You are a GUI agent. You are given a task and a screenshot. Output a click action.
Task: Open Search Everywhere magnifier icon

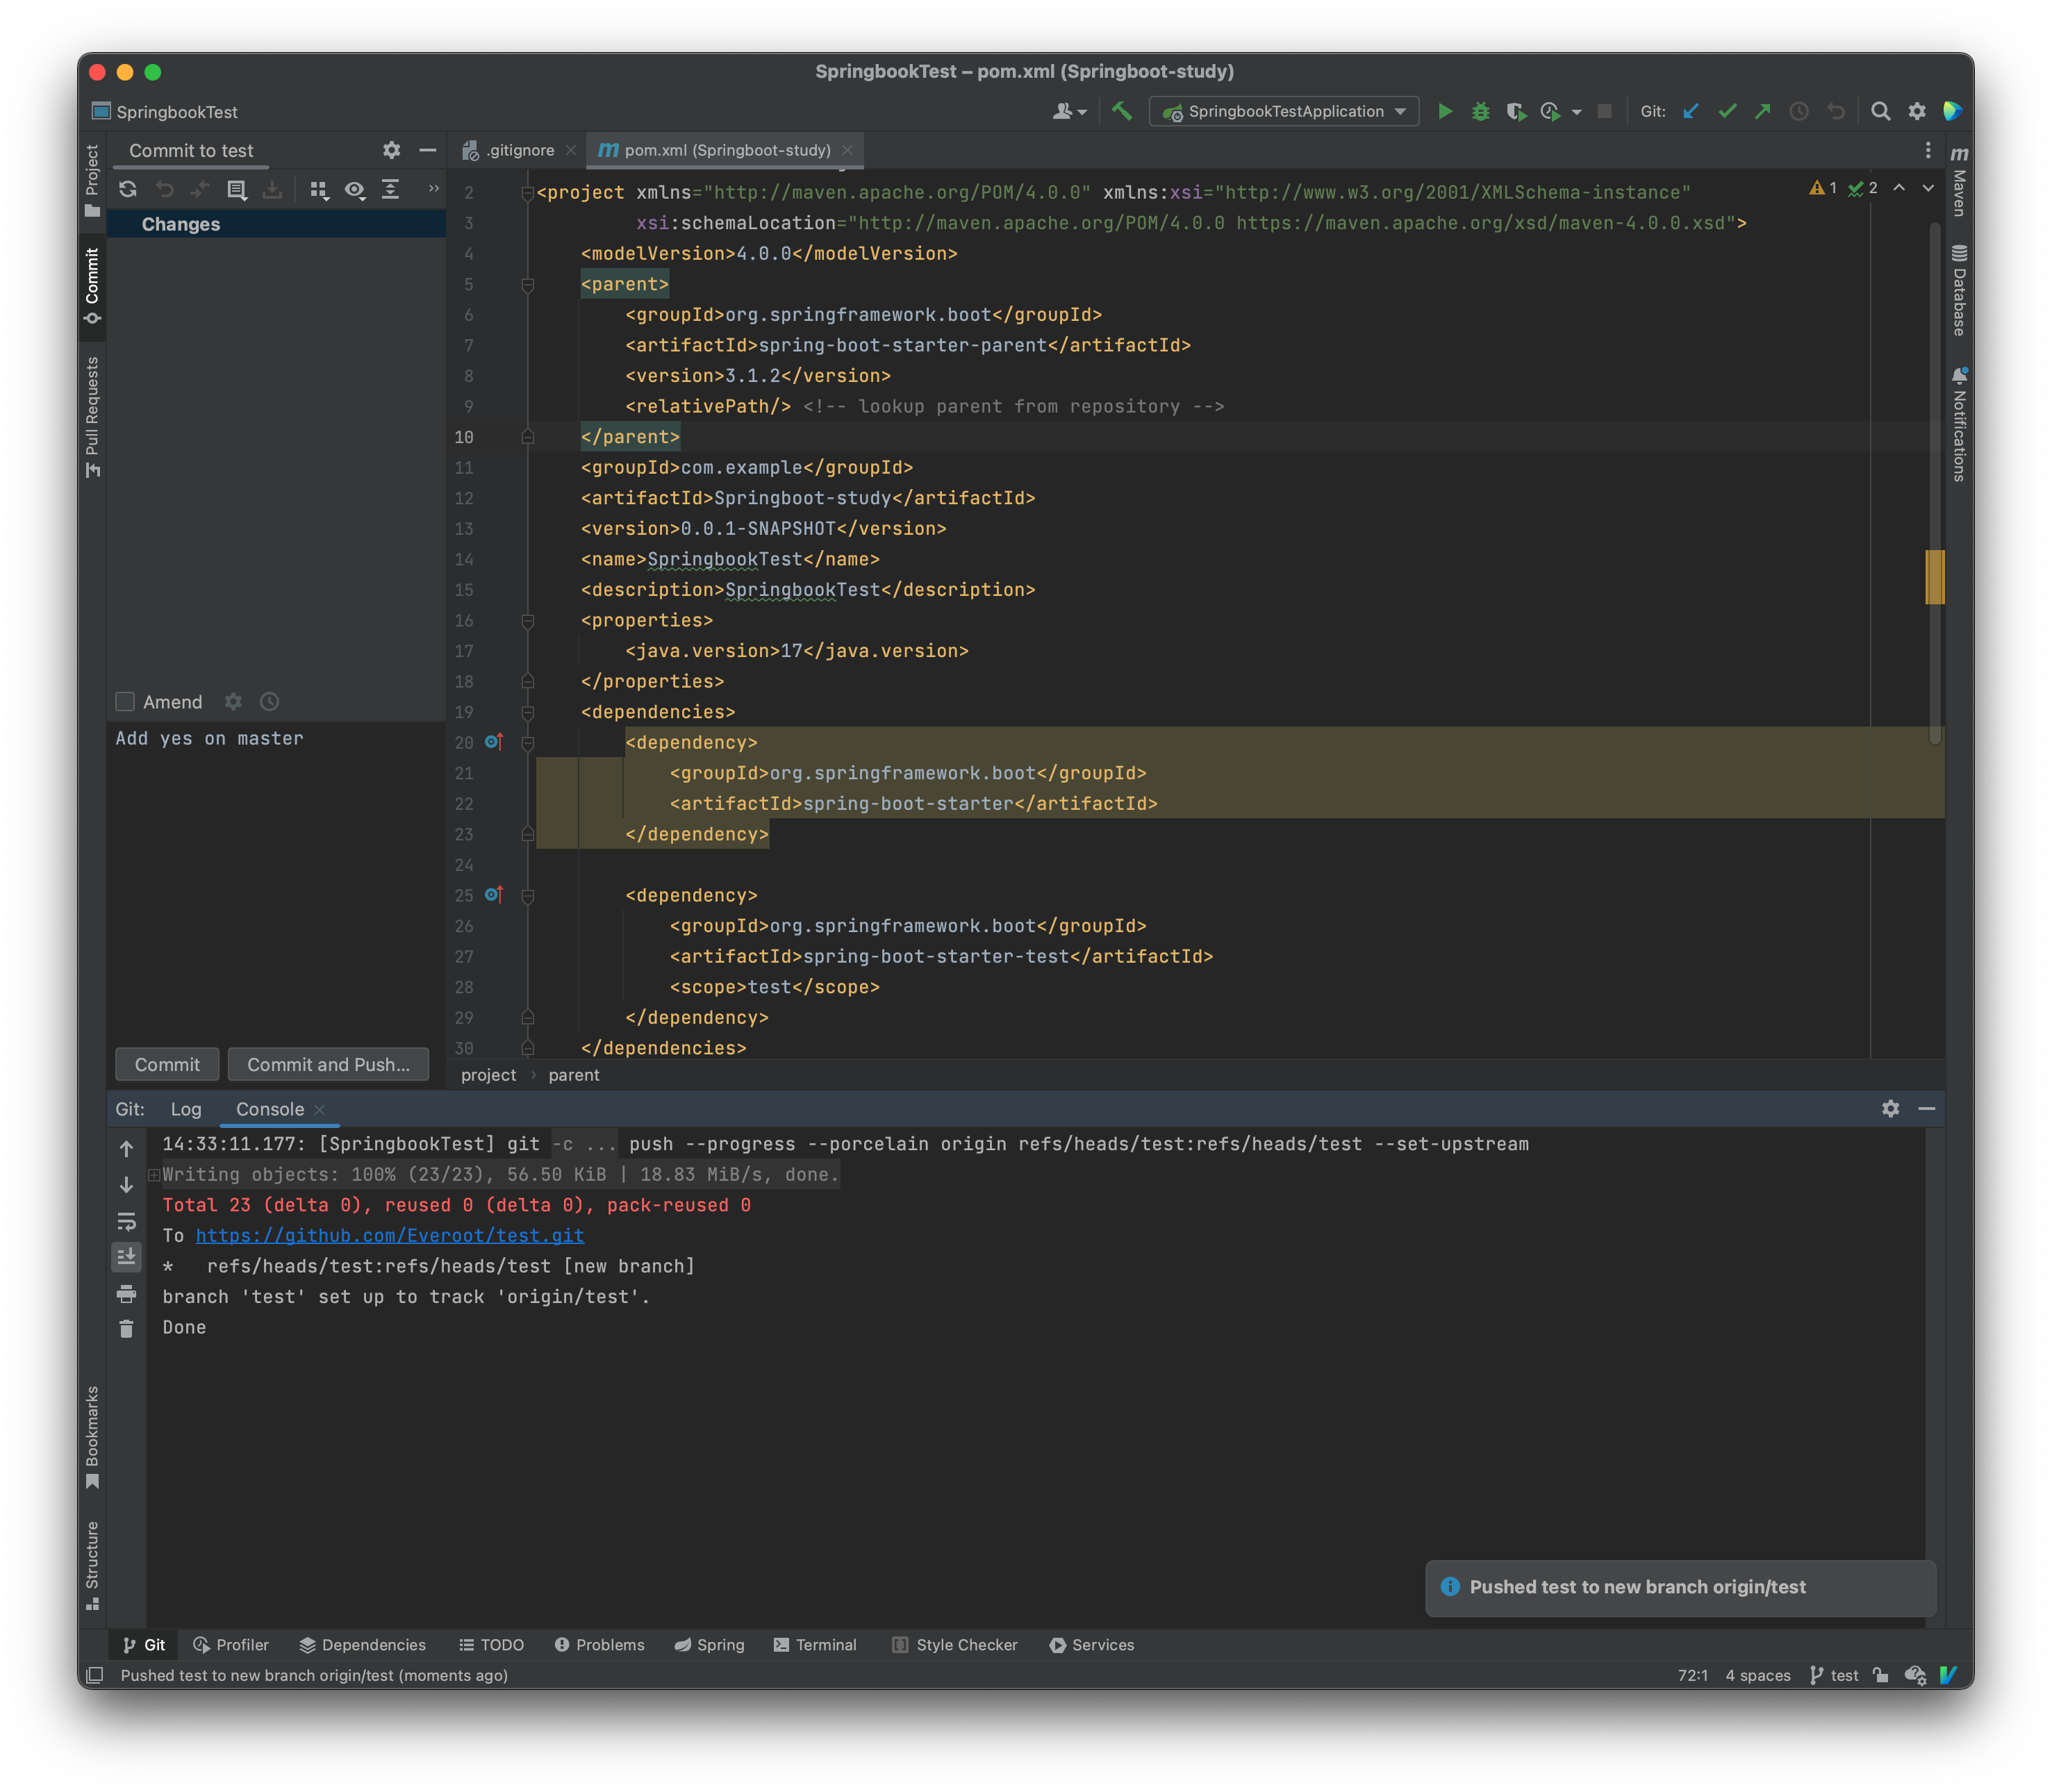[1880, 111]
